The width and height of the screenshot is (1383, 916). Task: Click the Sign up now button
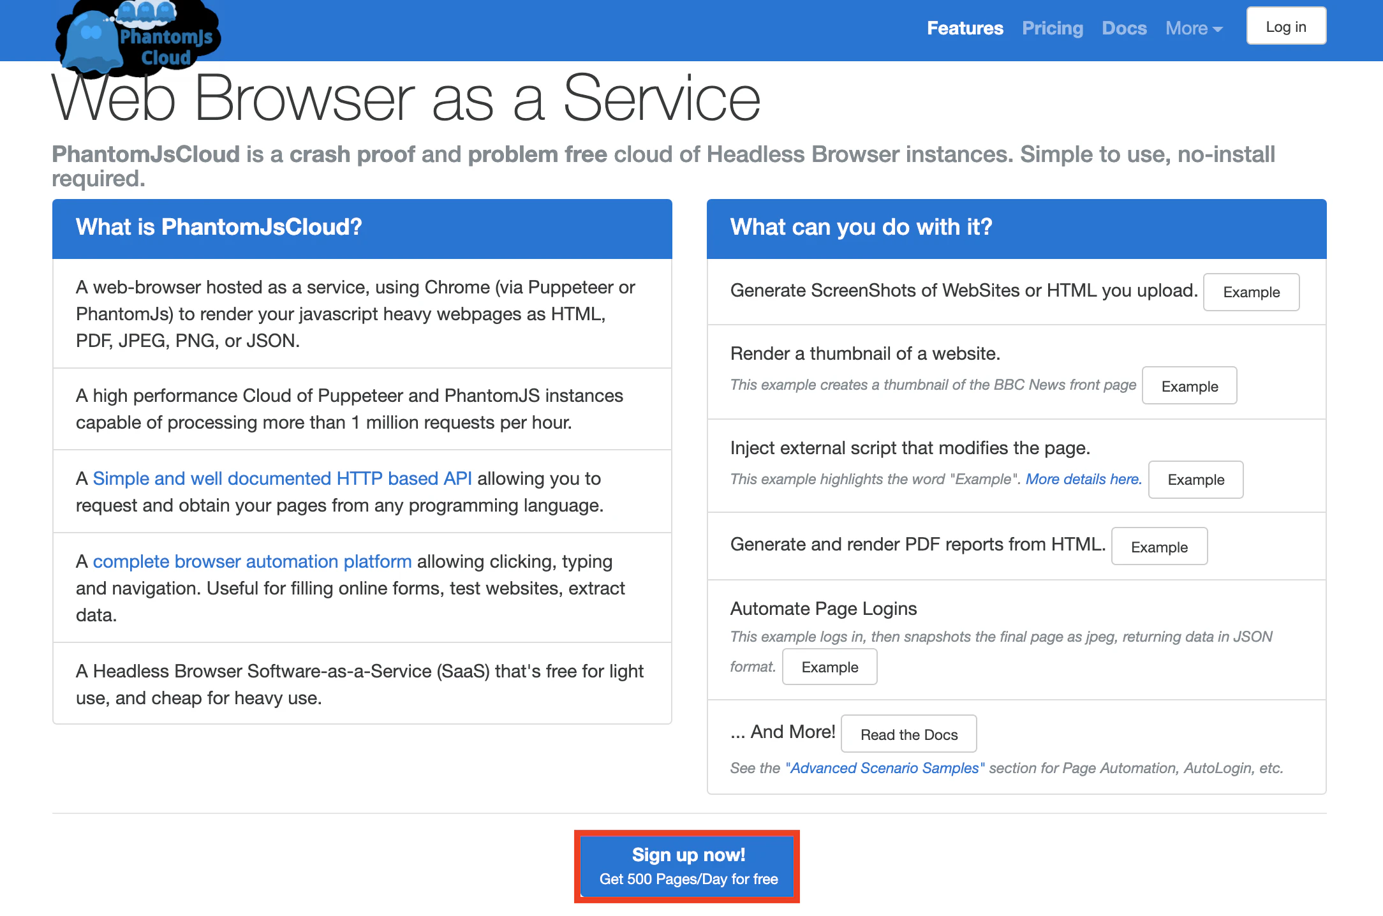tap(688, 866)
